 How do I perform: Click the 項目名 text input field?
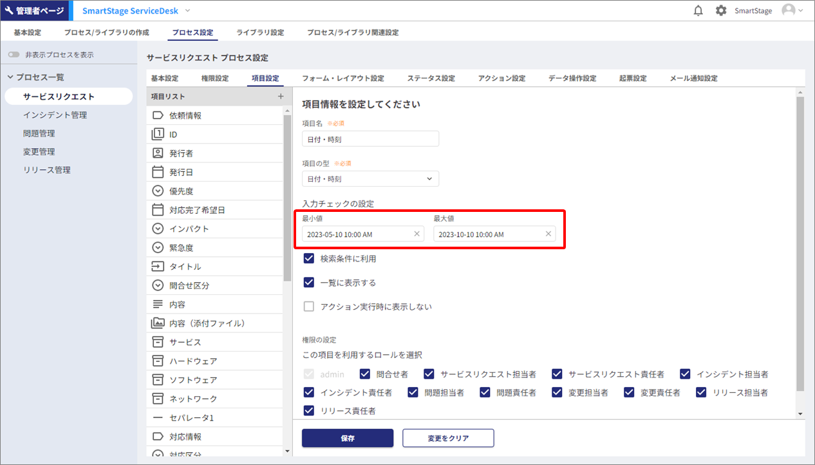coord(370,139)
